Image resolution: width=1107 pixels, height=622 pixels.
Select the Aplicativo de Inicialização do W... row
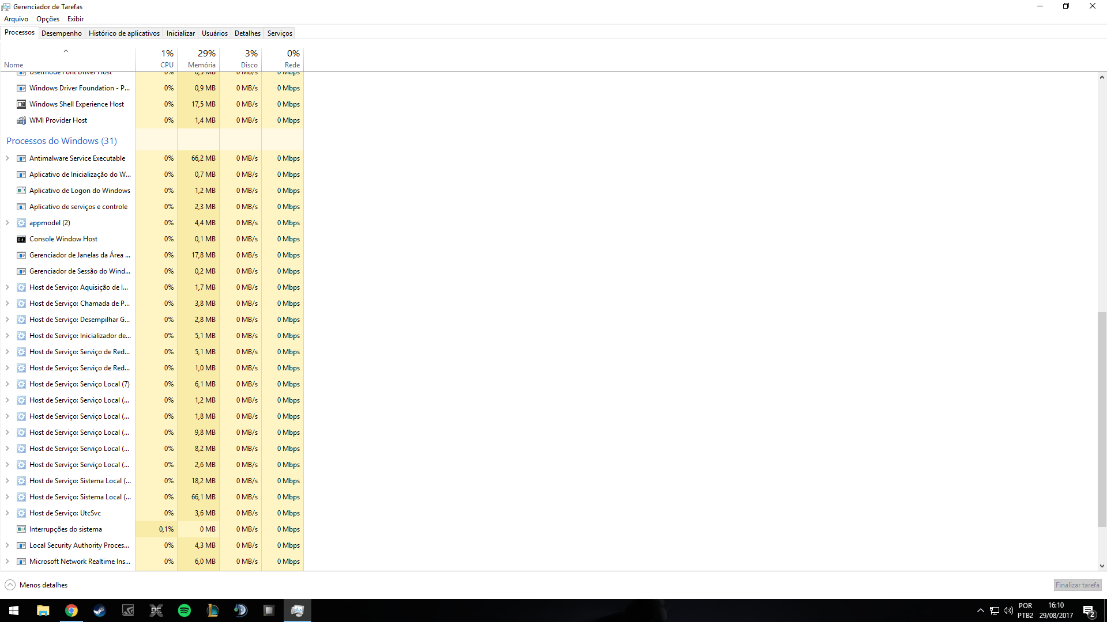[x=152, y=175]
